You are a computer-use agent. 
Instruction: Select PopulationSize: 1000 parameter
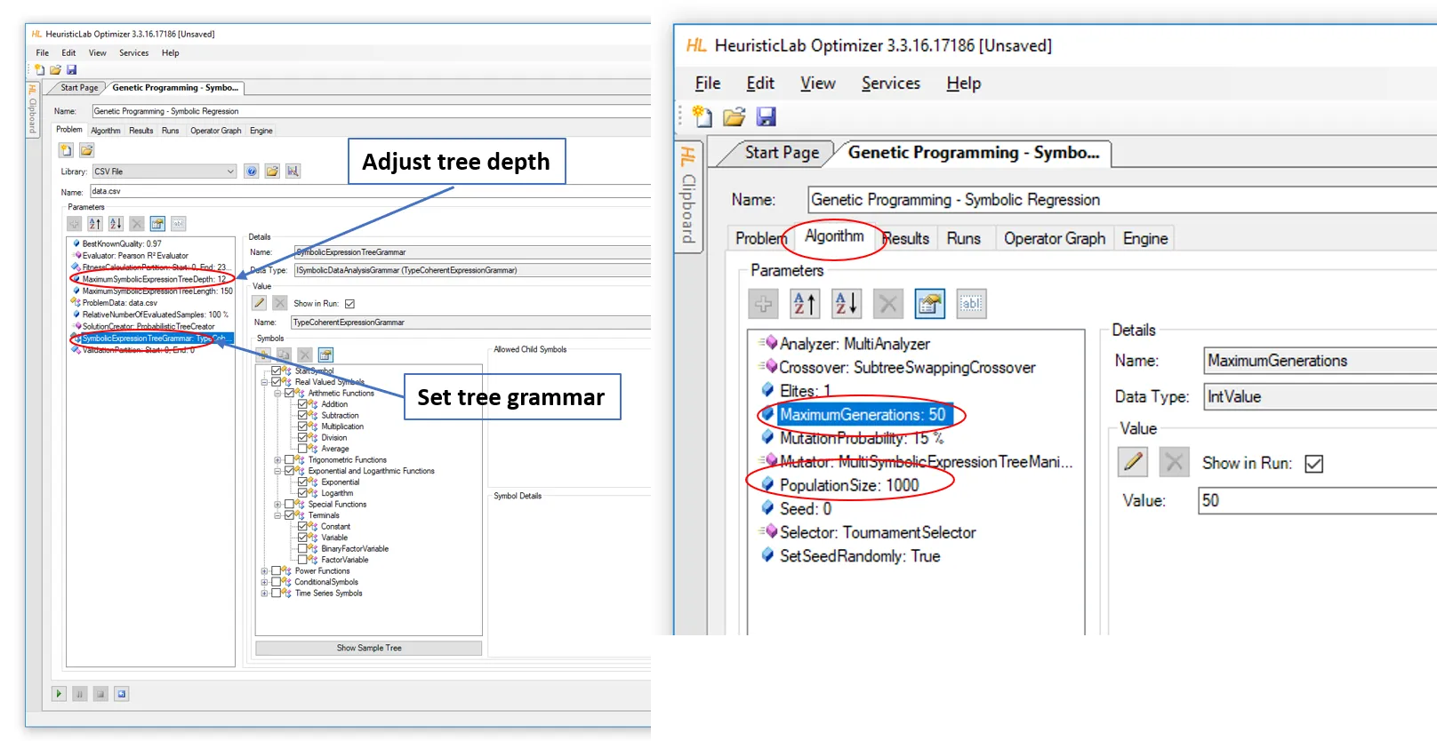click(849, 485)
